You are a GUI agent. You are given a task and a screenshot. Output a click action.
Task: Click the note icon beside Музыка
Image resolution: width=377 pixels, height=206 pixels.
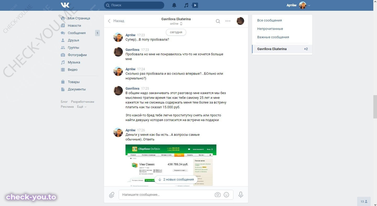[63, 62]
